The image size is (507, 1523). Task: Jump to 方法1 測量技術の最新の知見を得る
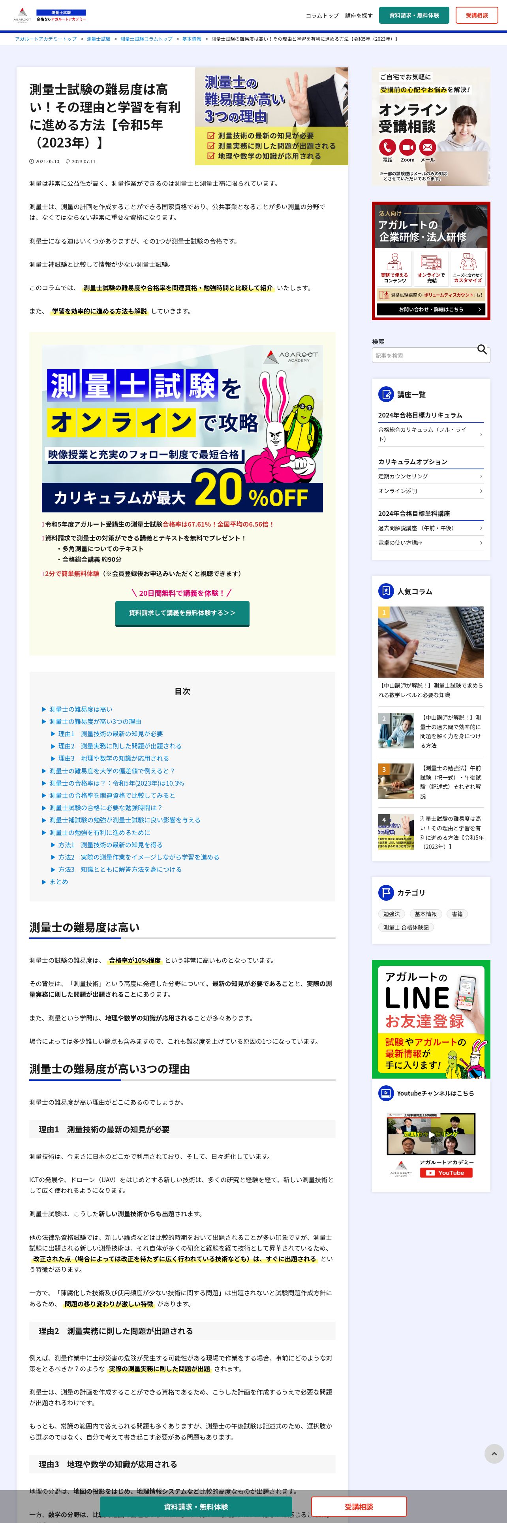[111, 845]
